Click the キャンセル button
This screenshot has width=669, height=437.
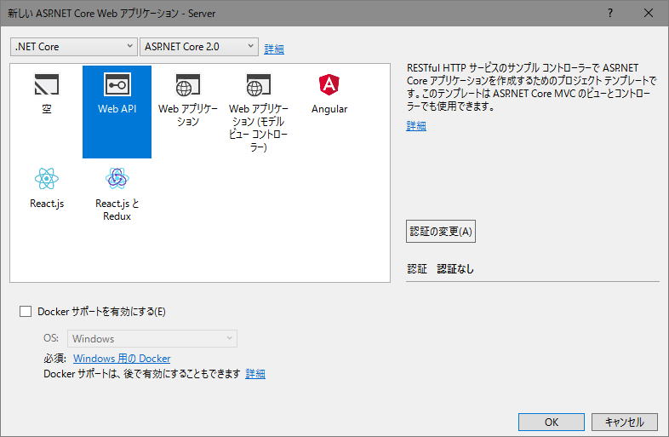pyautogui.click(x=625, y=422)
